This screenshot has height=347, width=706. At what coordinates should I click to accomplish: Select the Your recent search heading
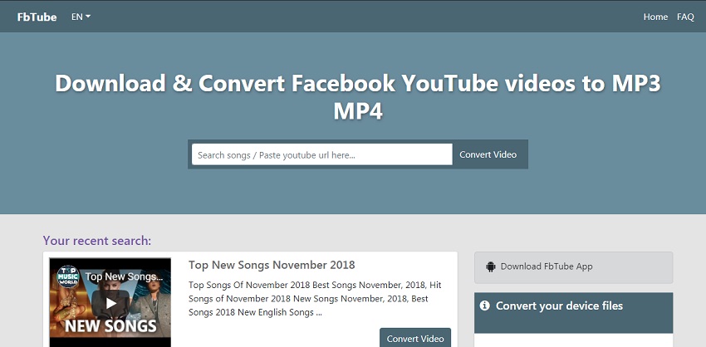pos(97,241)
